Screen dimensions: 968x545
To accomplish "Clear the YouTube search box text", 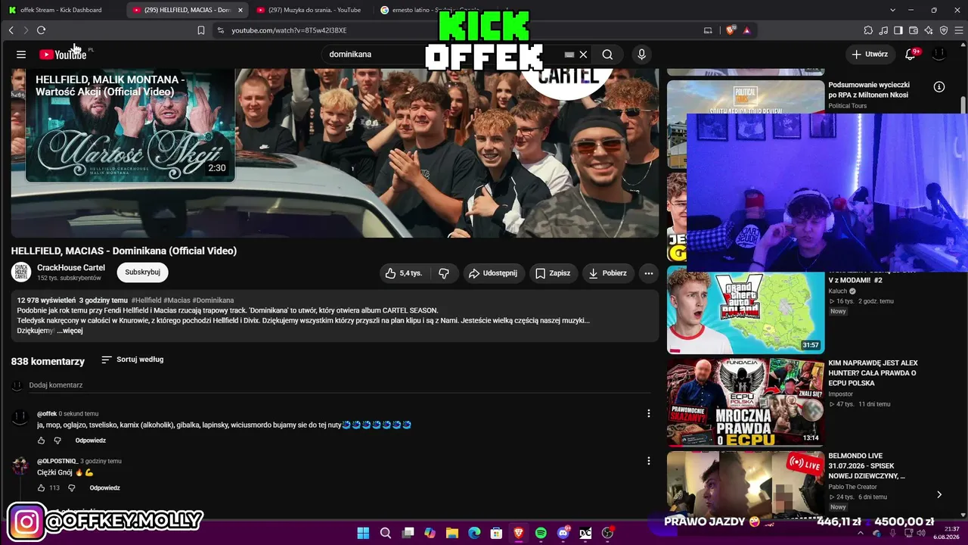I will pos(583,54).
